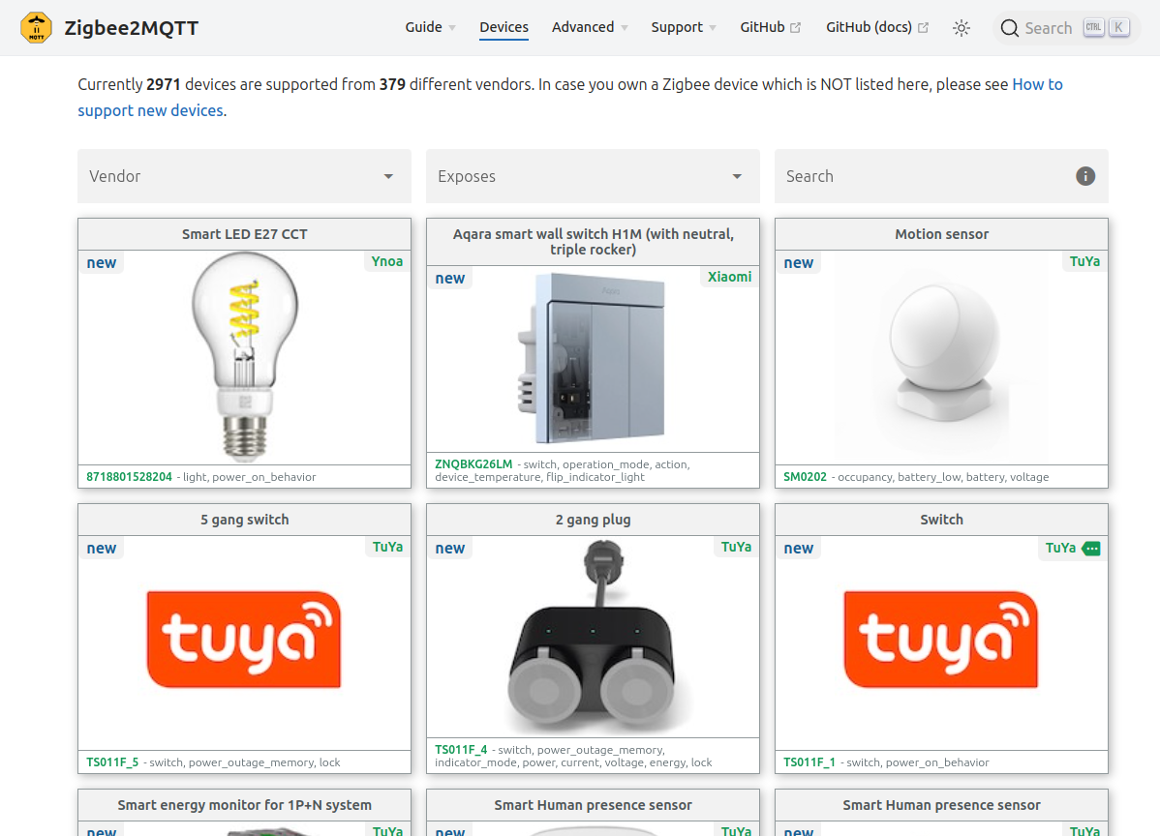Screen dimensions: 1160x836
Task: Click the '5 gang switch' card title
Action: pyautogui.click(x=245, y=520)
